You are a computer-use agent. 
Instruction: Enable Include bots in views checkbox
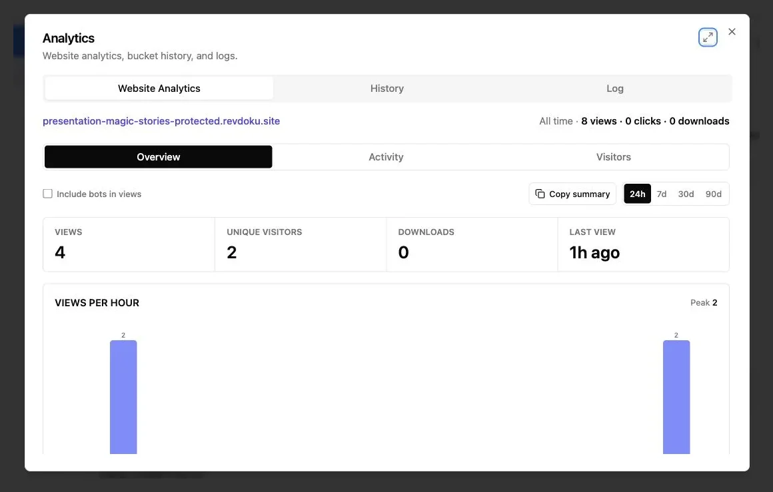47,194
